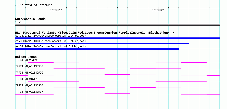This screenshot has height=109, width=227.
Task: Click the blue bar under esv3304452
Action: coord(102,44)
